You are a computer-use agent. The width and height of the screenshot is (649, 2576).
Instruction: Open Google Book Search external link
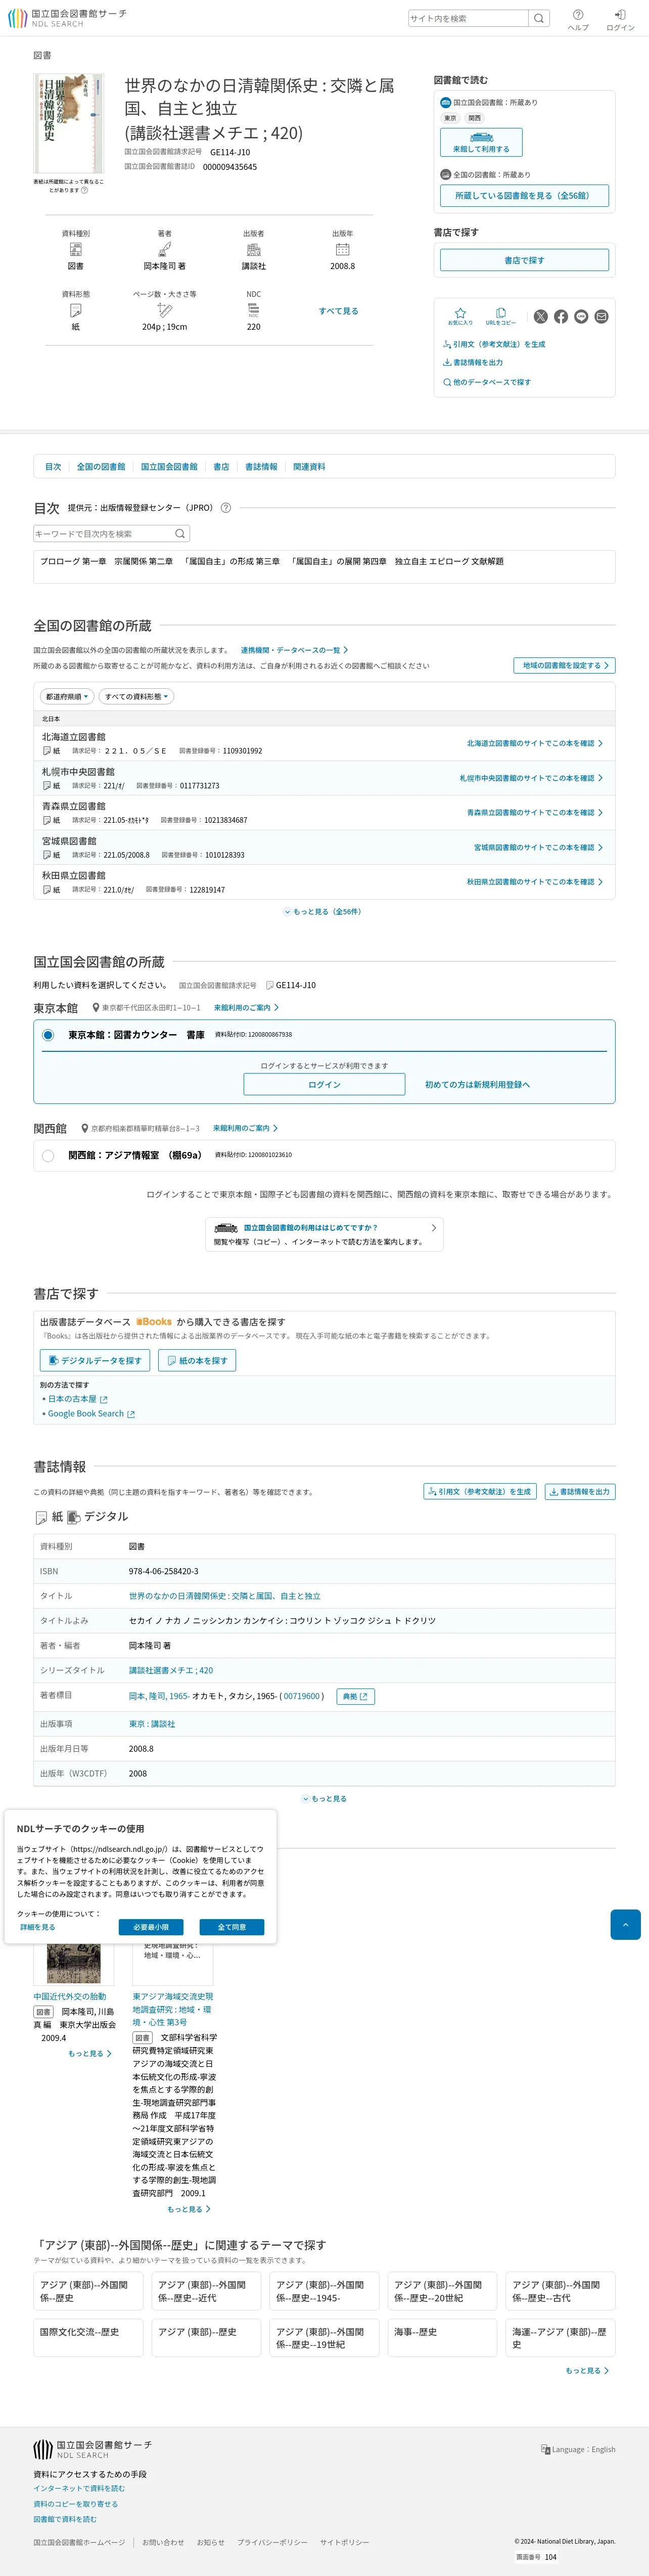[x=91, y=1414]
